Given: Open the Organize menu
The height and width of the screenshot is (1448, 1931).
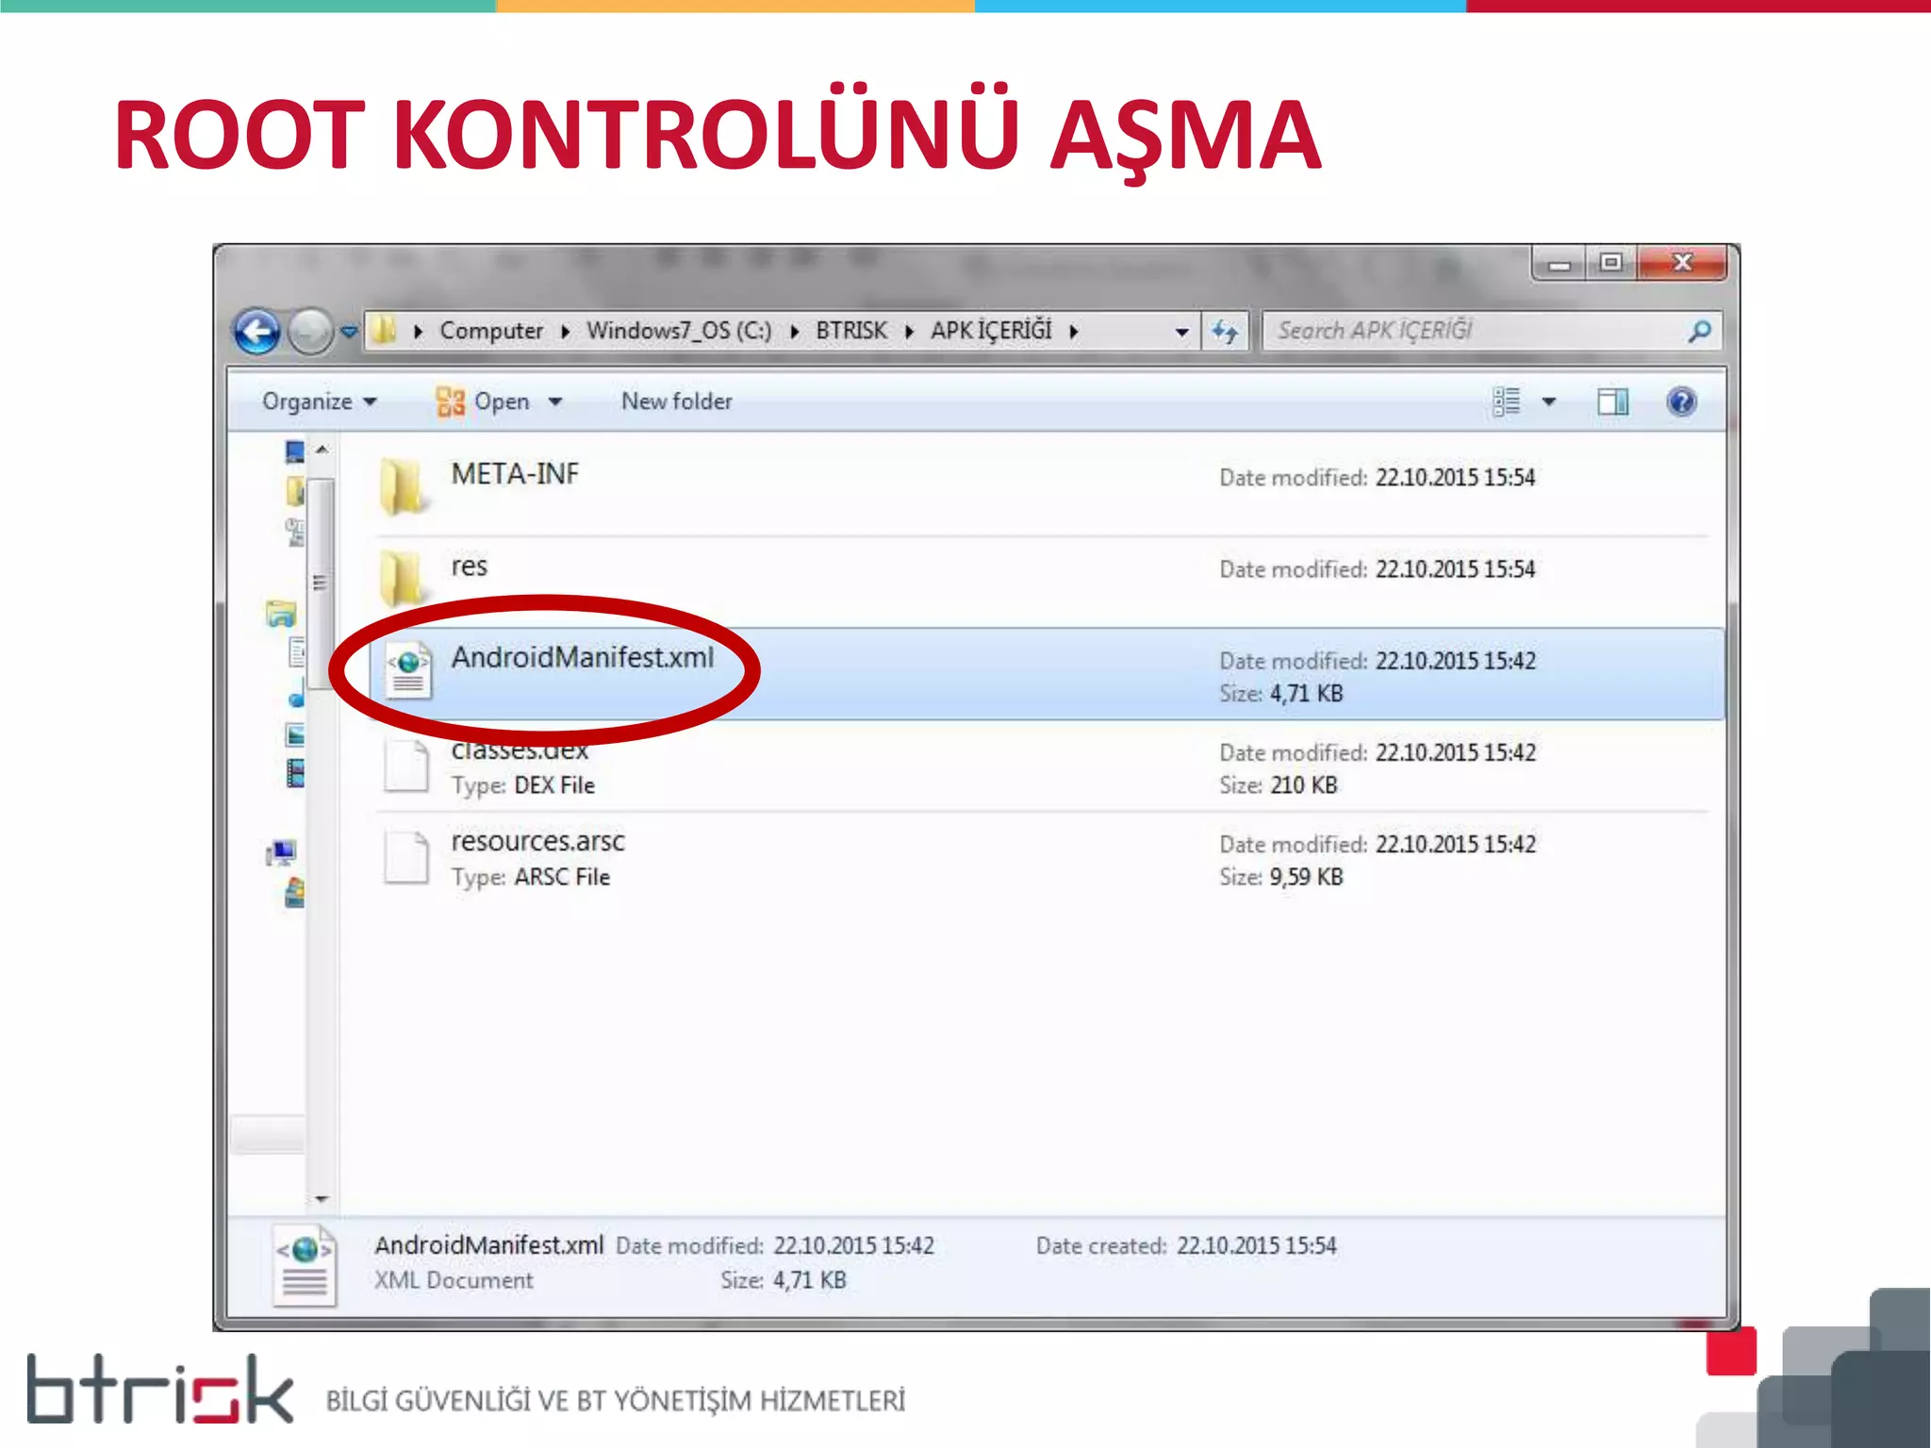Looking at the screenshot, I should (320, 402).
